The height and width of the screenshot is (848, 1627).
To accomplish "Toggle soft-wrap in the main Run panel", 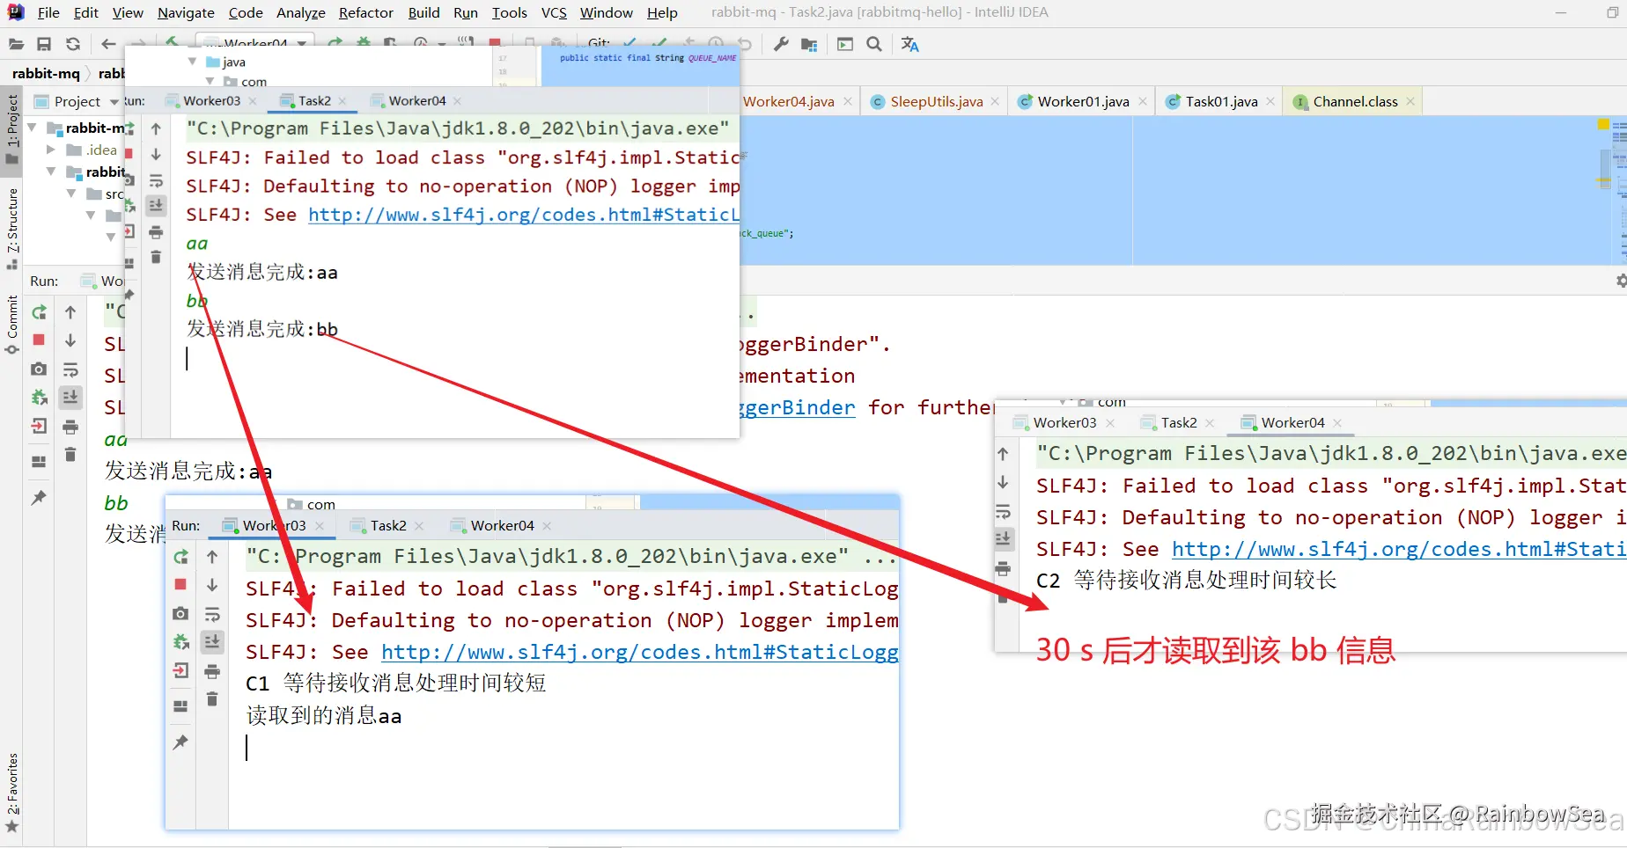I will (x=70, y=369).
